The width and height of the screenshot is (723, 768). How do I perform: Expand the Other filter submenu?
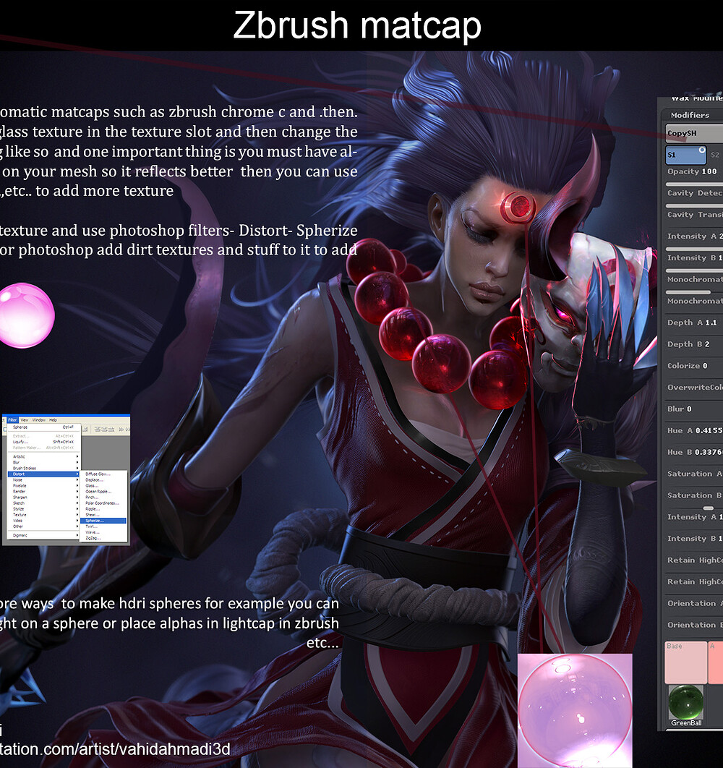pos(43,526)
